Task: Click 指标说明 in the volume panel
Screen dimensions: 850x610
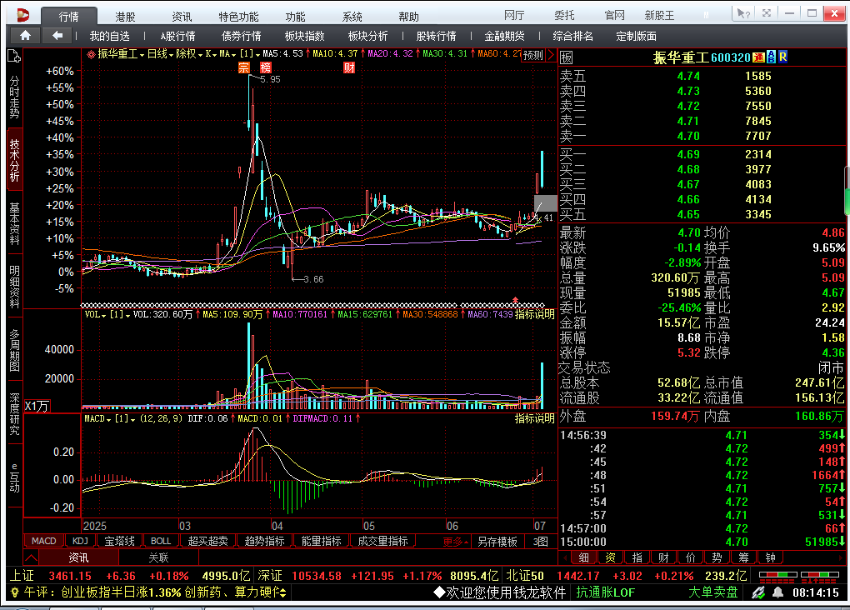Action: (534, 314)
